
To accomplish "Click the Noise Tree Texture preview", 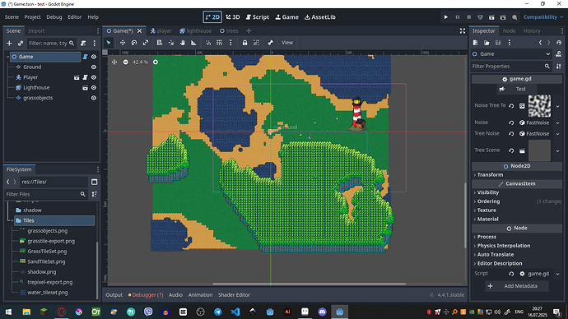I will [x=539, y=106].
